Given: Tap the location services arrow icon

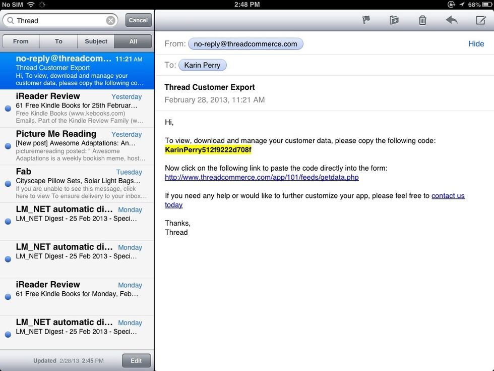Looking at the screenshot, I should [462, 5].
